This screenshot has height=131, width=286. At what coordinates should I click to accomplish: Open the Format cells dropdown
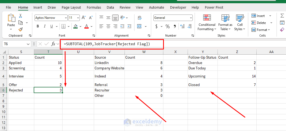click(x=260, y=30)
